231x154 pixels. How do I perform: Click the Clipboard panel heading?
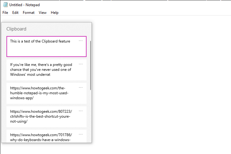coord(16,29)
